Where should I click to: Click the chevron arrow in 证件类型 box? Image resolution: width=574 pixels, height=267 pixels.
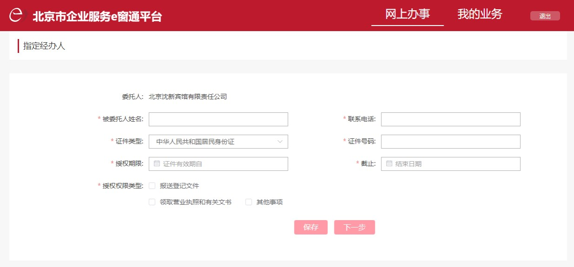(280, 142)
